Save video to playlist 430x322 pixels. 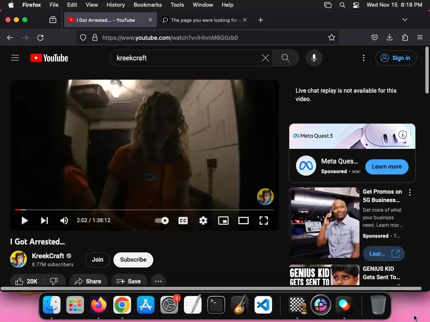point(128,281)
